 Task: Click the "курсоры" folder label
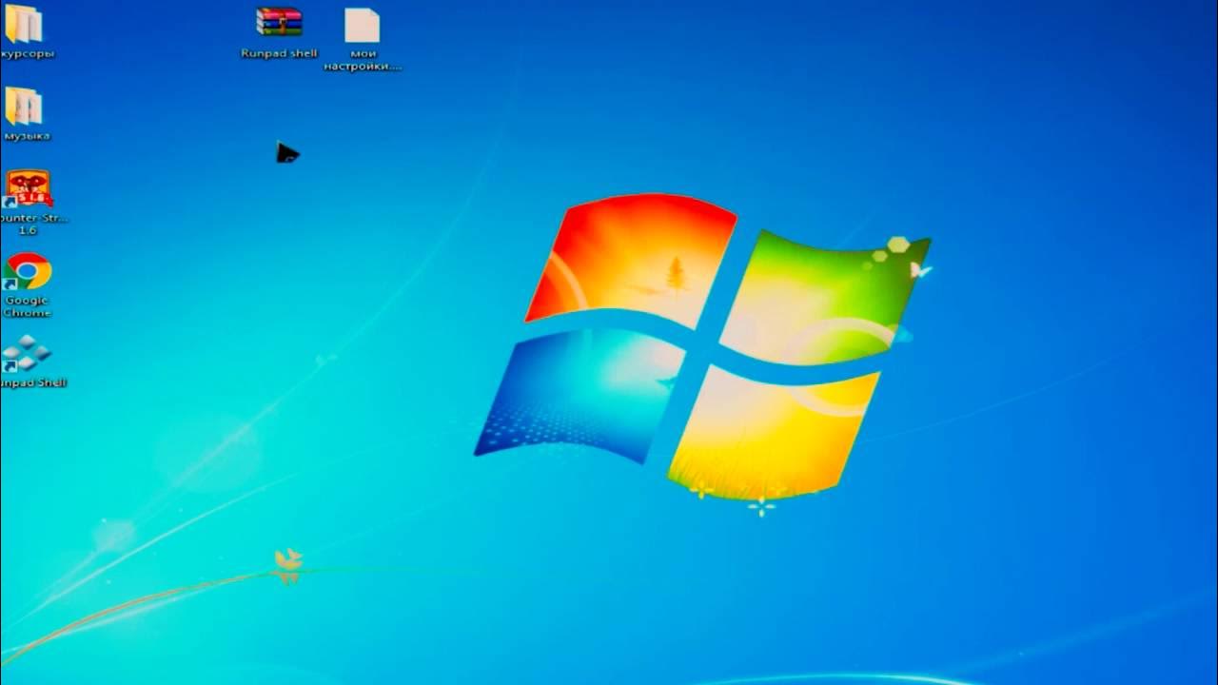point(28,54)
